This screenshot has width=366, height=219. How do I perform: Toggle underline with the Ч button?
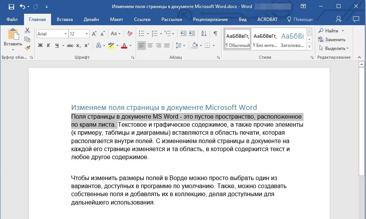click(57, 45)
